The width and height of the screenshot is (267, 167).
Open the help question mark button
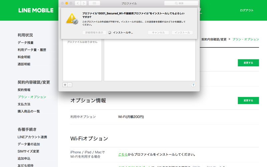click(x=193, y=85)
